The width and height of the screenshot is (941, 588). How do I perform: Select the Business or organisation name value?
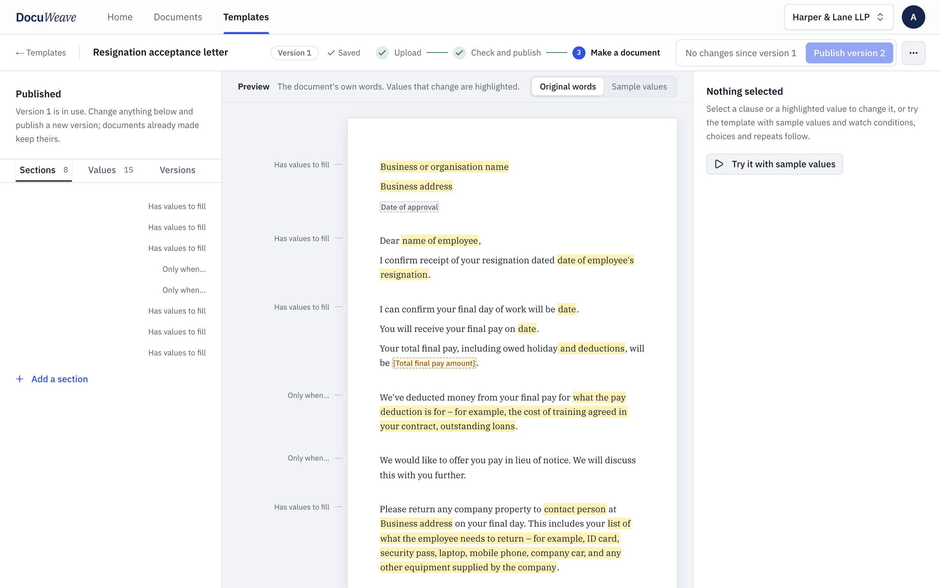point(444,167)
